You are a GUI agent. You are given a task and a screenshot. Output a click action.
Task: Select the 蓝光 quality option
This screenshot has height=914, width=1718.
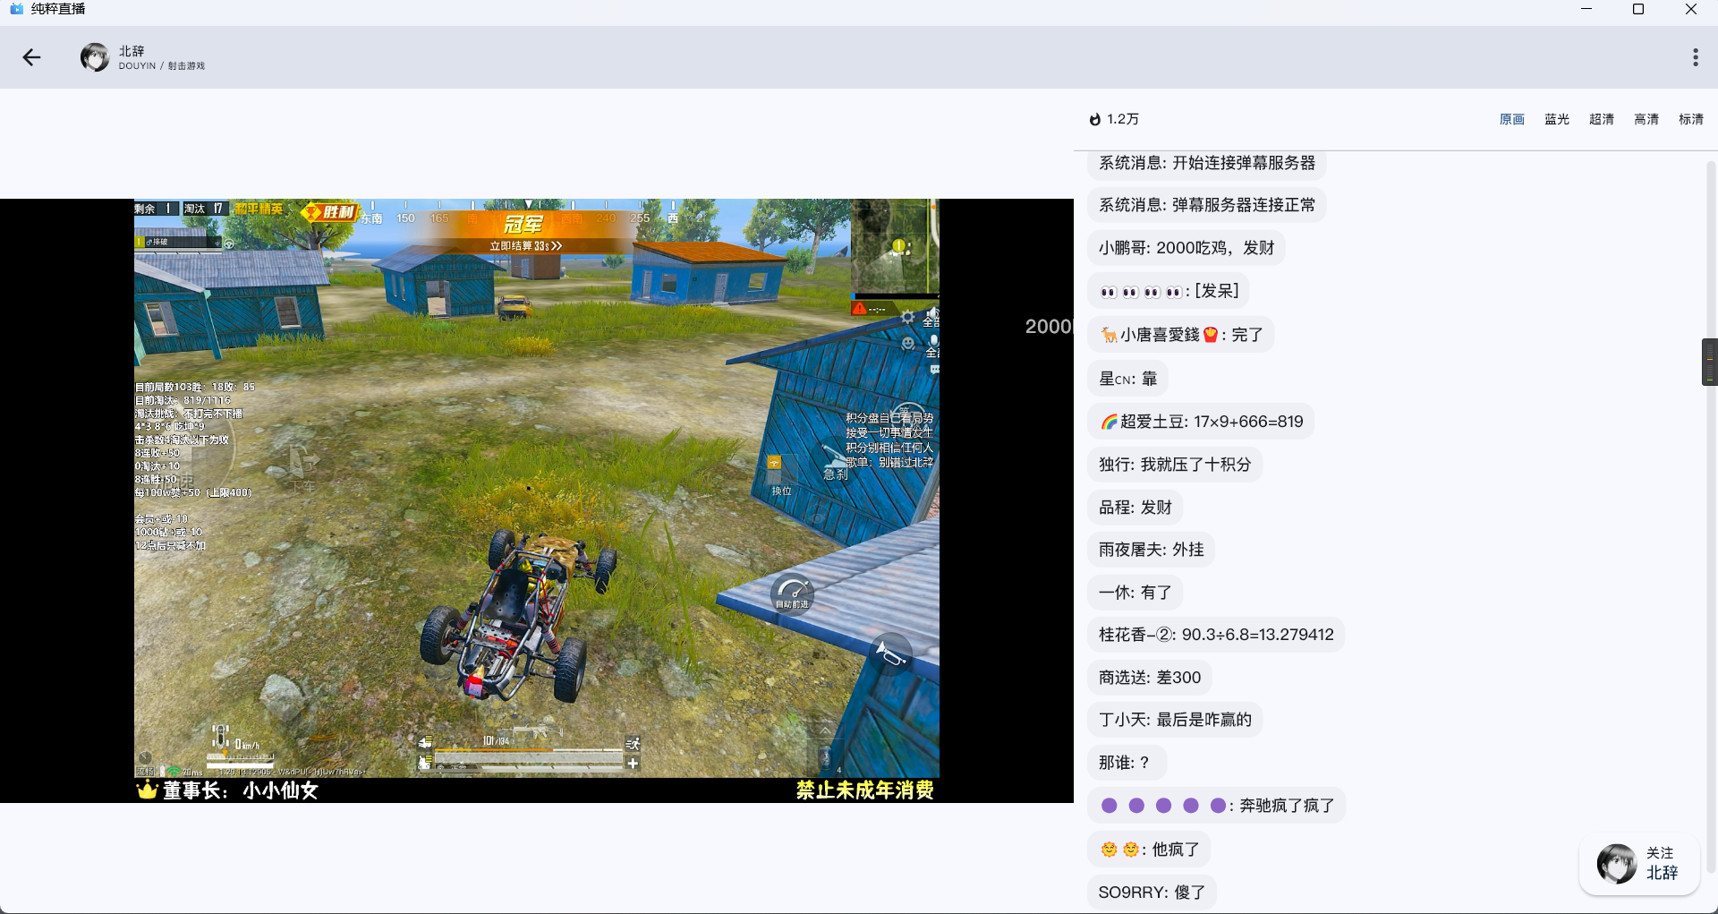pos(1557,119)
